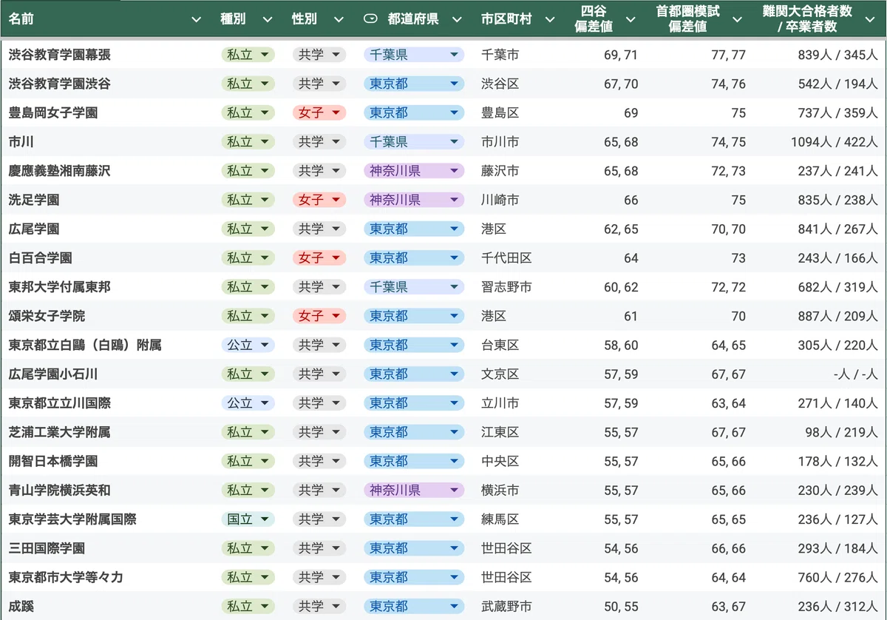
Task: Open 共学 chip for 渋谷教育学園幕張
Action: coord(319,55)
